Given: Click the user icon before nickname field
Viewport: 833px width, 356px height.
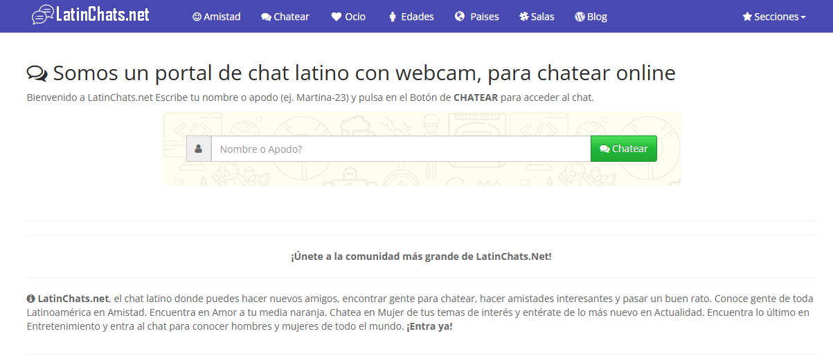Looking at the screenshot, I should tap(199, 149).
